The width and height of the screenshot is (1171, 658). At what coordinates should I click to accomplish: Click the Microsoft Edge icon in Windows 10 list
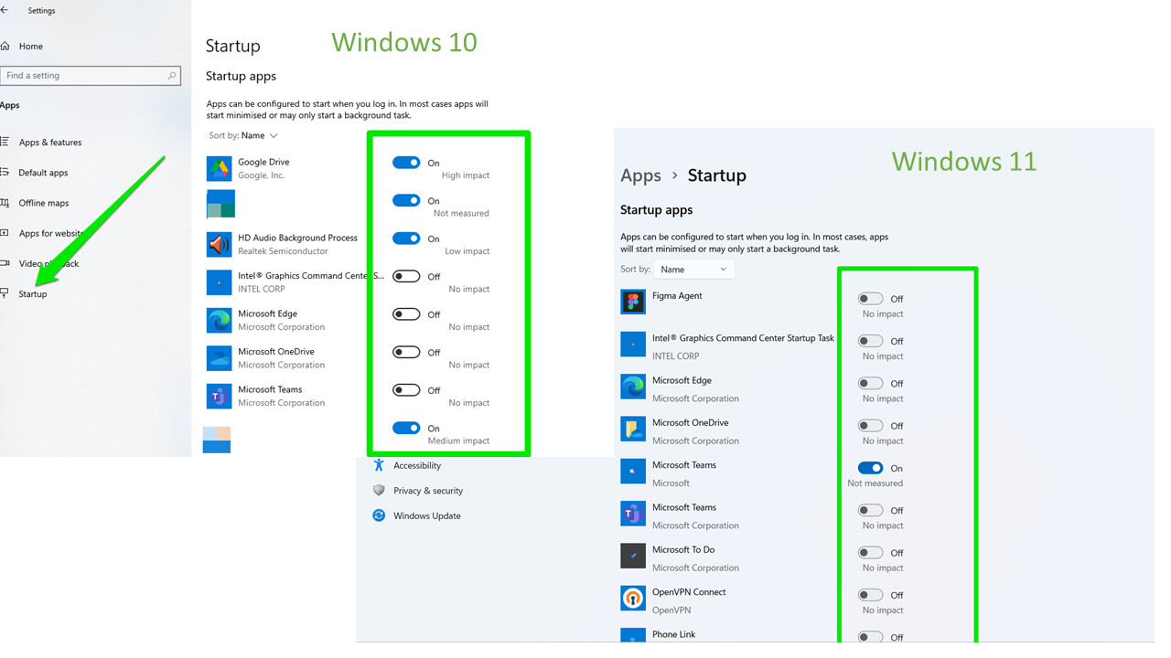(x=219, y=320)
